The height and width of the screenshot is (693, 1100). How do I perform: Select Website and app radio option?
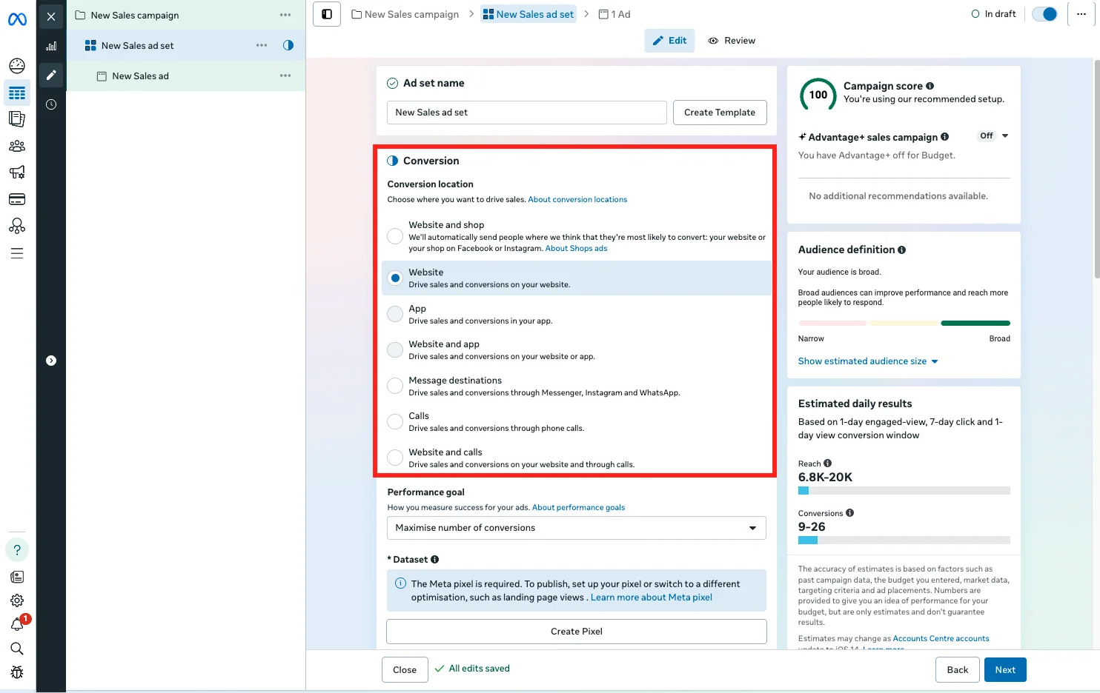(x=395, y=349)
